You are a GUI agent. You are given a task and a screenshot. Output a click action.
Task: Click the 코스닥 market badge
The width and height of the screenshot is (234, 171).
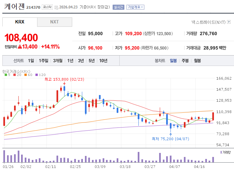pos(47,7)
